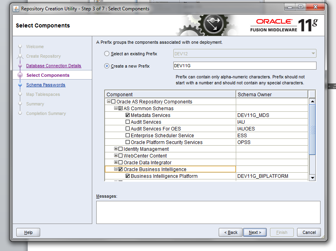Screen dimensions: 336x251
Task: Check the Enterprise Scheduler Service checkbox
Action: click(x=128, y=136)
